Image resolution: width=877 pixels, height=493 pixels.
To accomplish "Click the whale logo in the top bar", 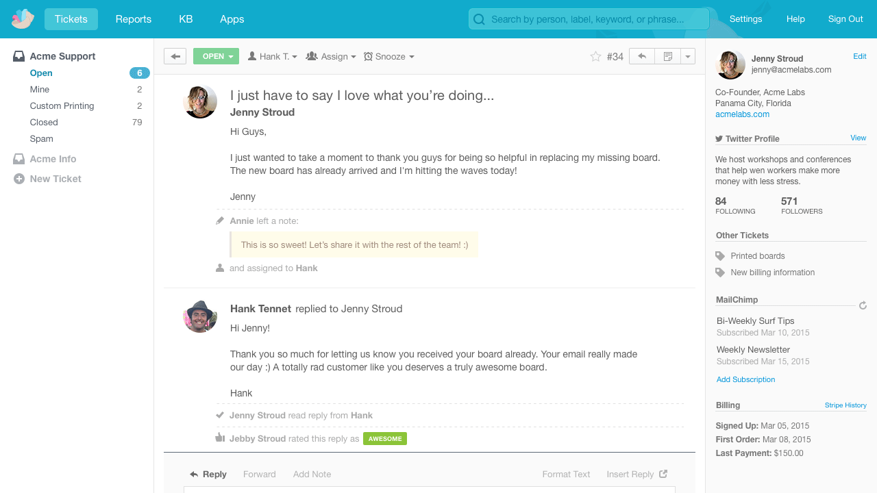I will [x=21, y=18].
